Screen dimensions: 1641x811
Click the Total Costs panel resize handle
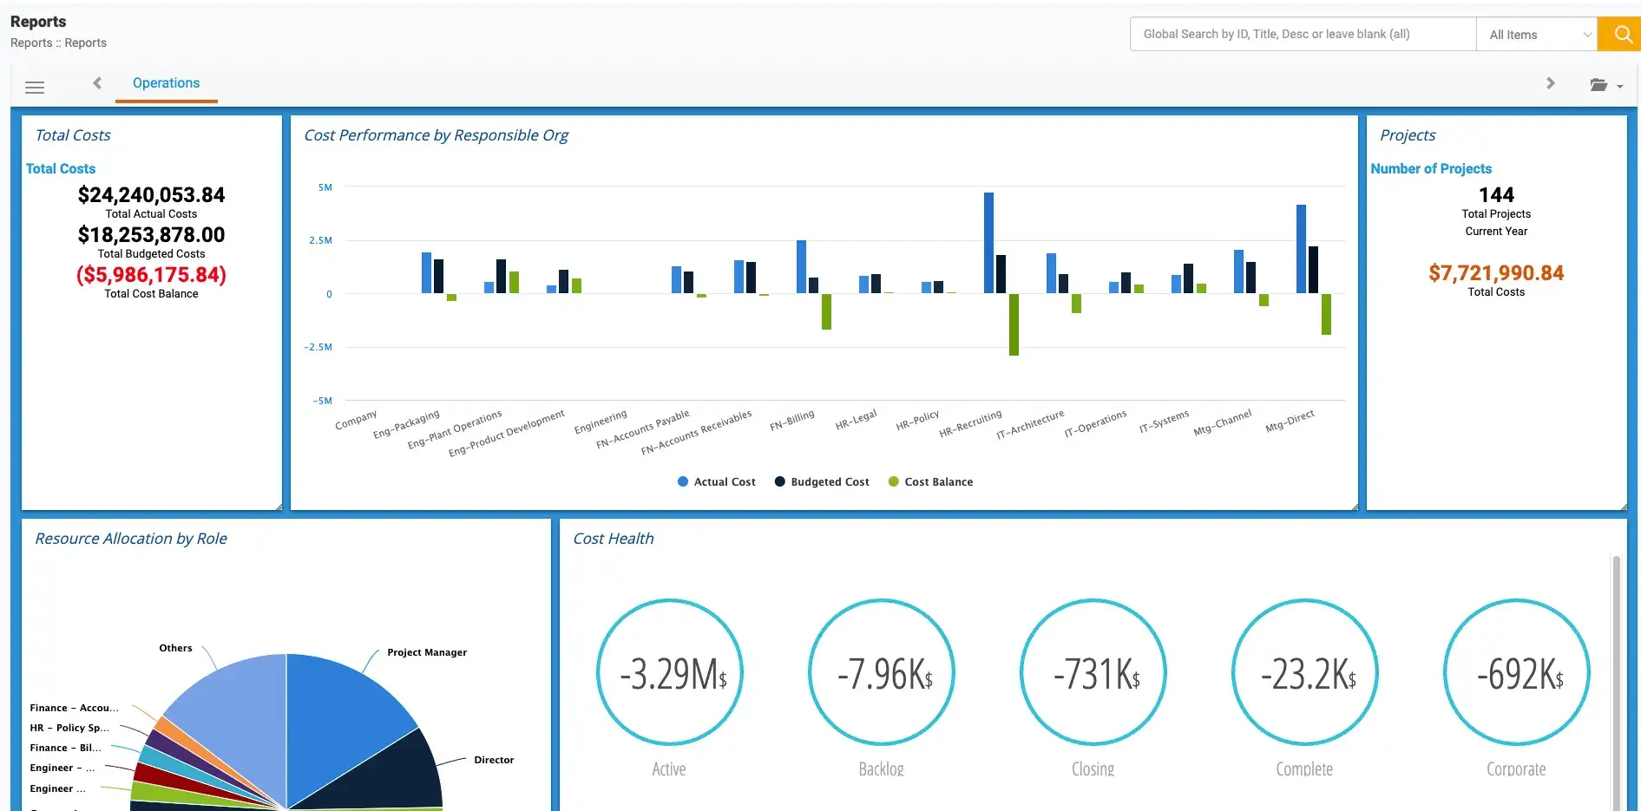coord(278,507)
